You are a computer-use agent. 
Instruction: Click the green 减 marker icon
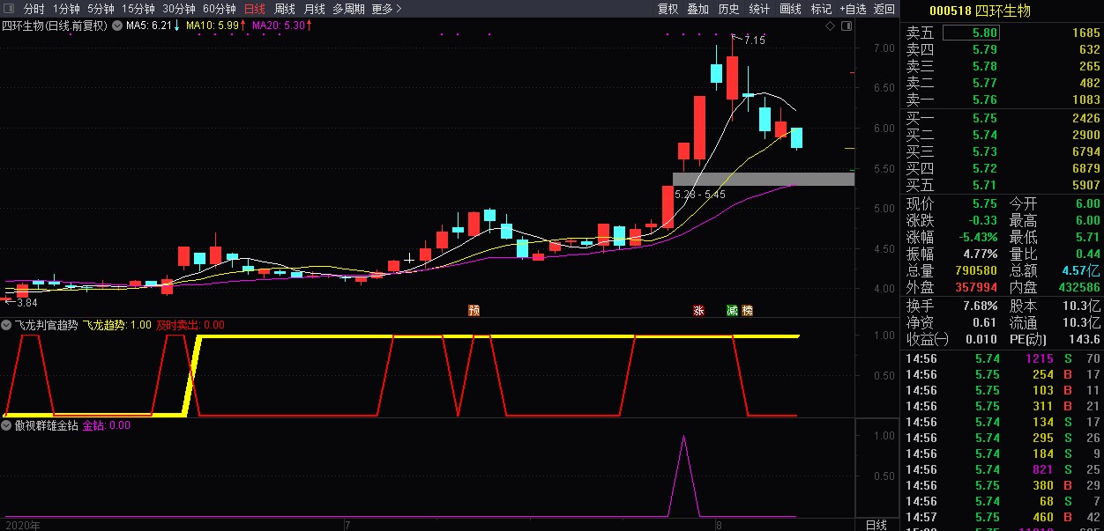coord(732,310)
